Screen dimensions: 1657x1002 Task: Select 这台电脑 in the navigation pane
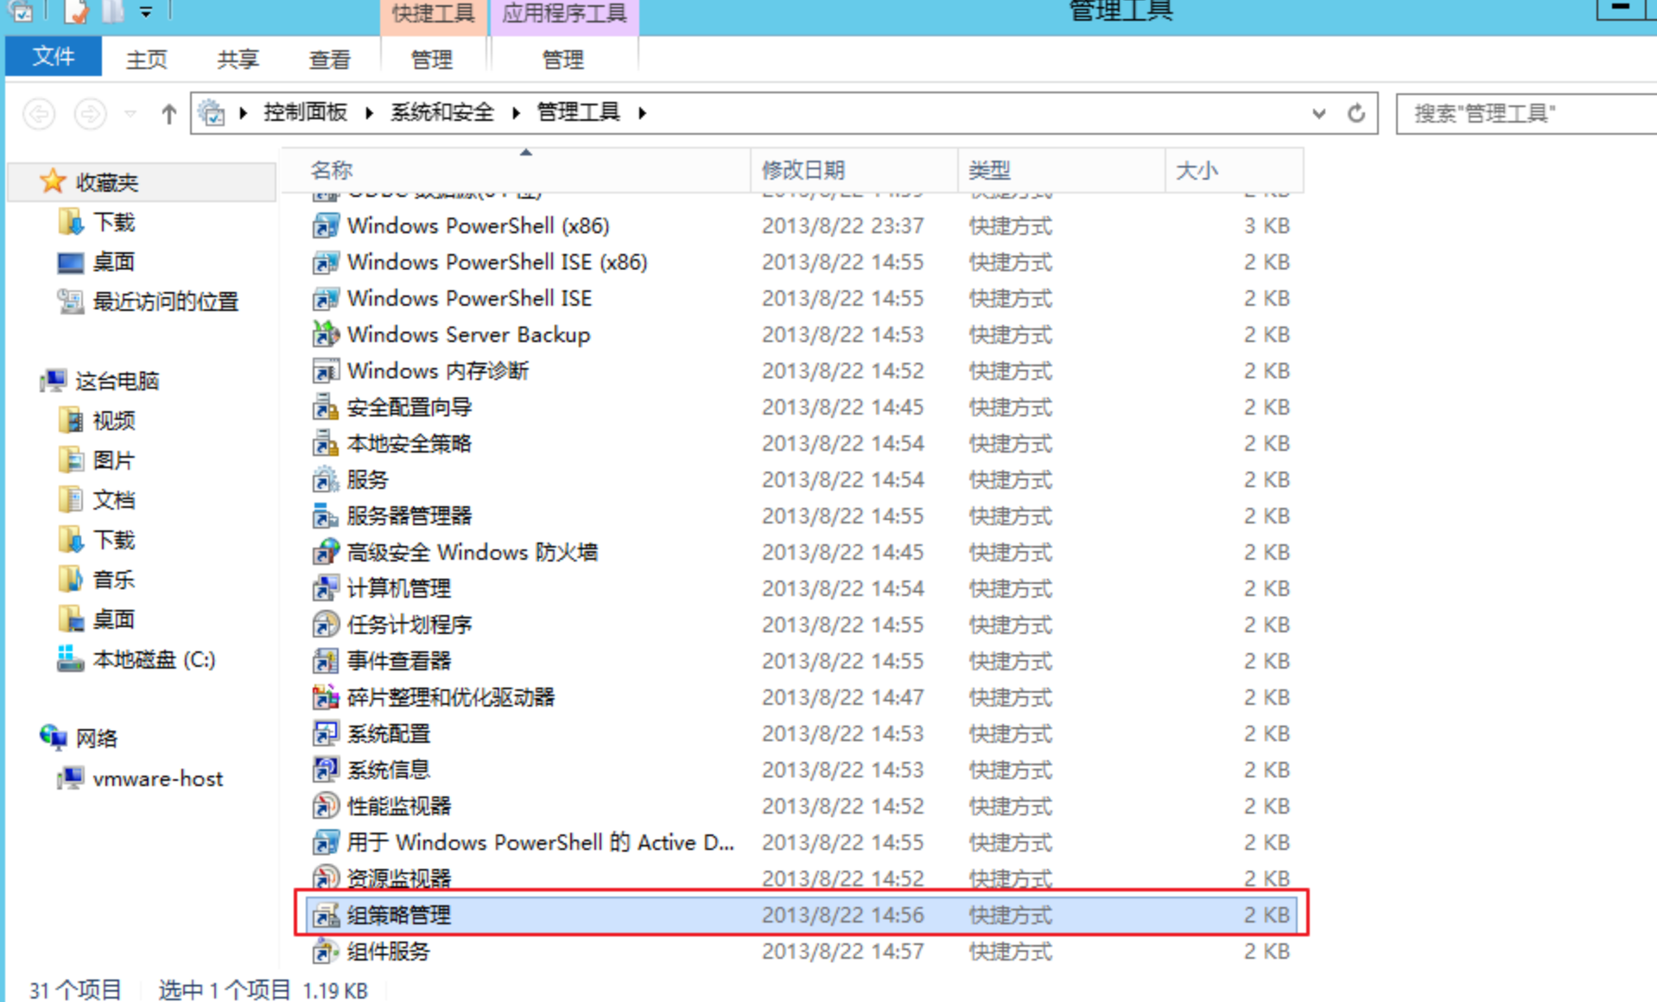[x=117, y=382]
